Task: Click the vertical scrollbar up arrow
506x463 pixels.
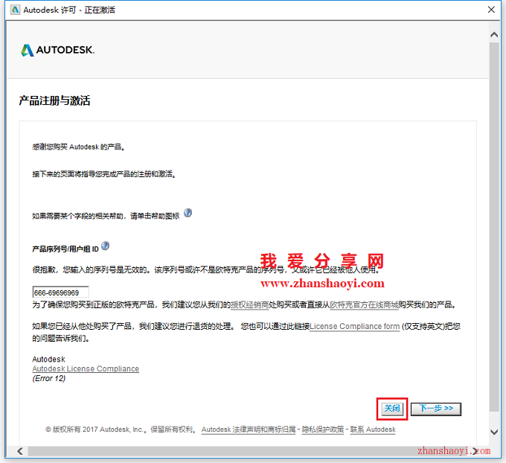Action: coord(494,34)
